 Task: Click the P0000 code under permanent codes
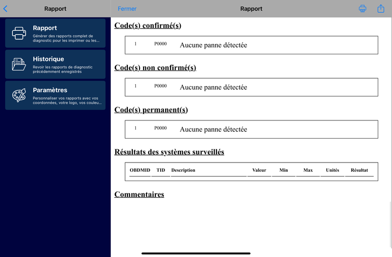tap(161, 128)
